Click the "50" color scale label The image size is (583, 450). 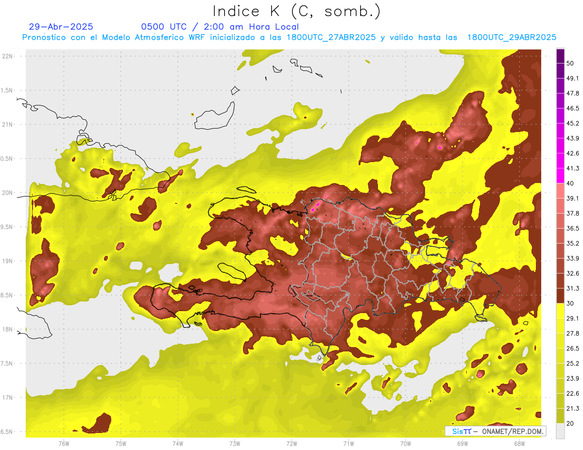point(570,63)
